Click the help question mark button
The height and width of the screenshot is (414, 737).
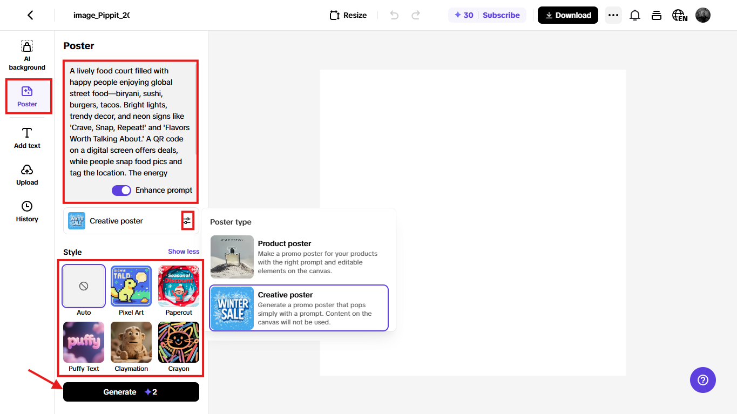click(x=703, y=380)
